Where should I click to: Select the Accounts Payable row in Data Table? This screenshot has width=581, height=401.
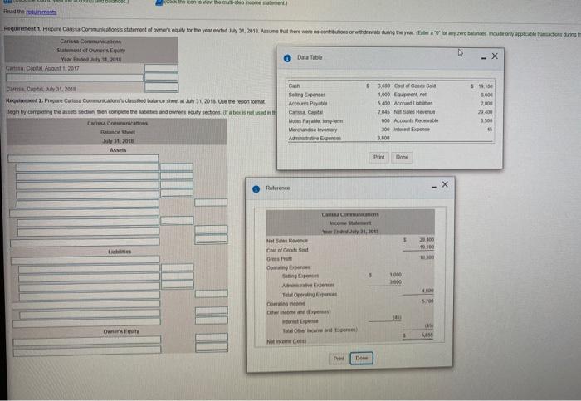[x=308, y=104]
